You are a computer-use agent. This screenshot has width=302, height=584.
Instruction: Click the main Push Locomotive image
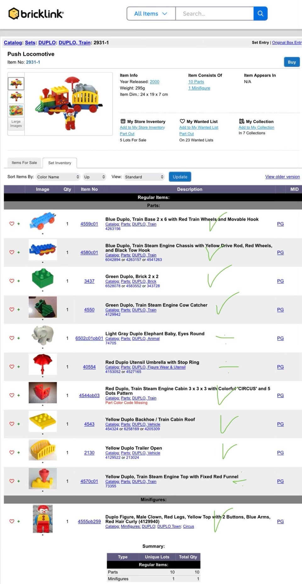point(69,104)
